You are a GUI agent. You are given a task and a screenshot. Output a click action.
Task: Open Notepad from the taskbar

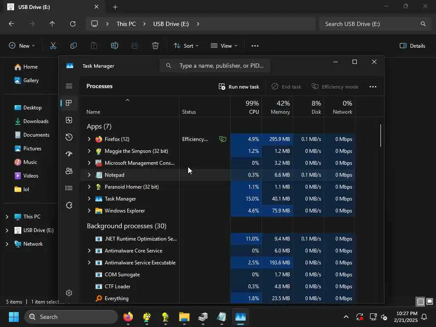pos(221,317)
